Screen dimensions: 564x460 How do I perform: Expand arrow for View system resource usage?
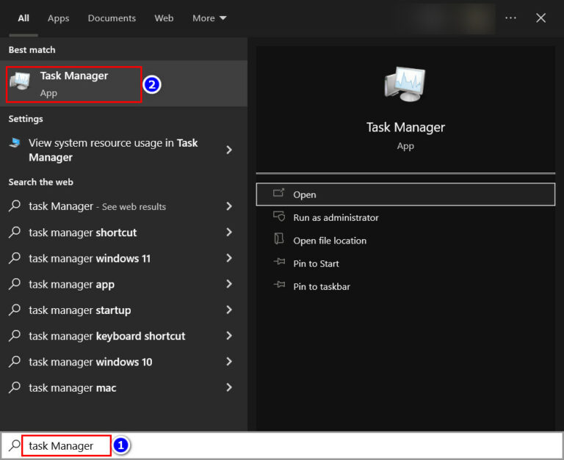(229, 150)
